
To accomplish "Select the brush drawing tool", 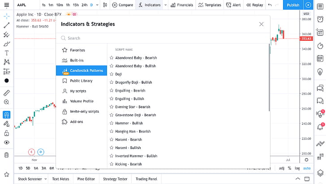I will pos(6,44).
